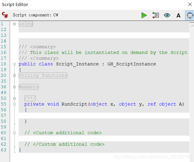
Task: Click the 'class' keyword on line 18
Action: tap(46, 64)
